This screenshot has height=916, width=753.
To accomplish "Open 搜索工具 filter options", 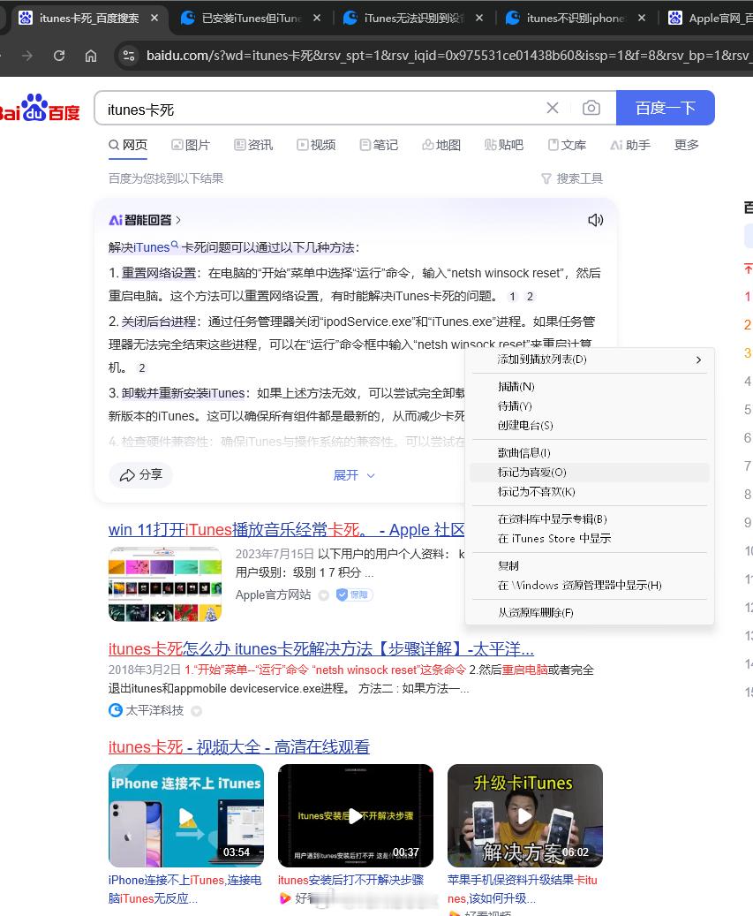I will tap(572, 178).
